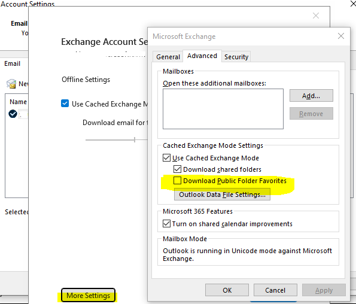Image resolution: width=356 pixels, height=304 pixels.
Task: Click the More Settings button
Action: [x=88, y=295]
